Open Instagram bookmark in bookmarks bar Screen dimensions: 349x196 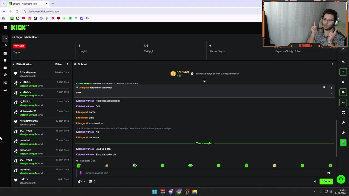(x=29, y=18)
